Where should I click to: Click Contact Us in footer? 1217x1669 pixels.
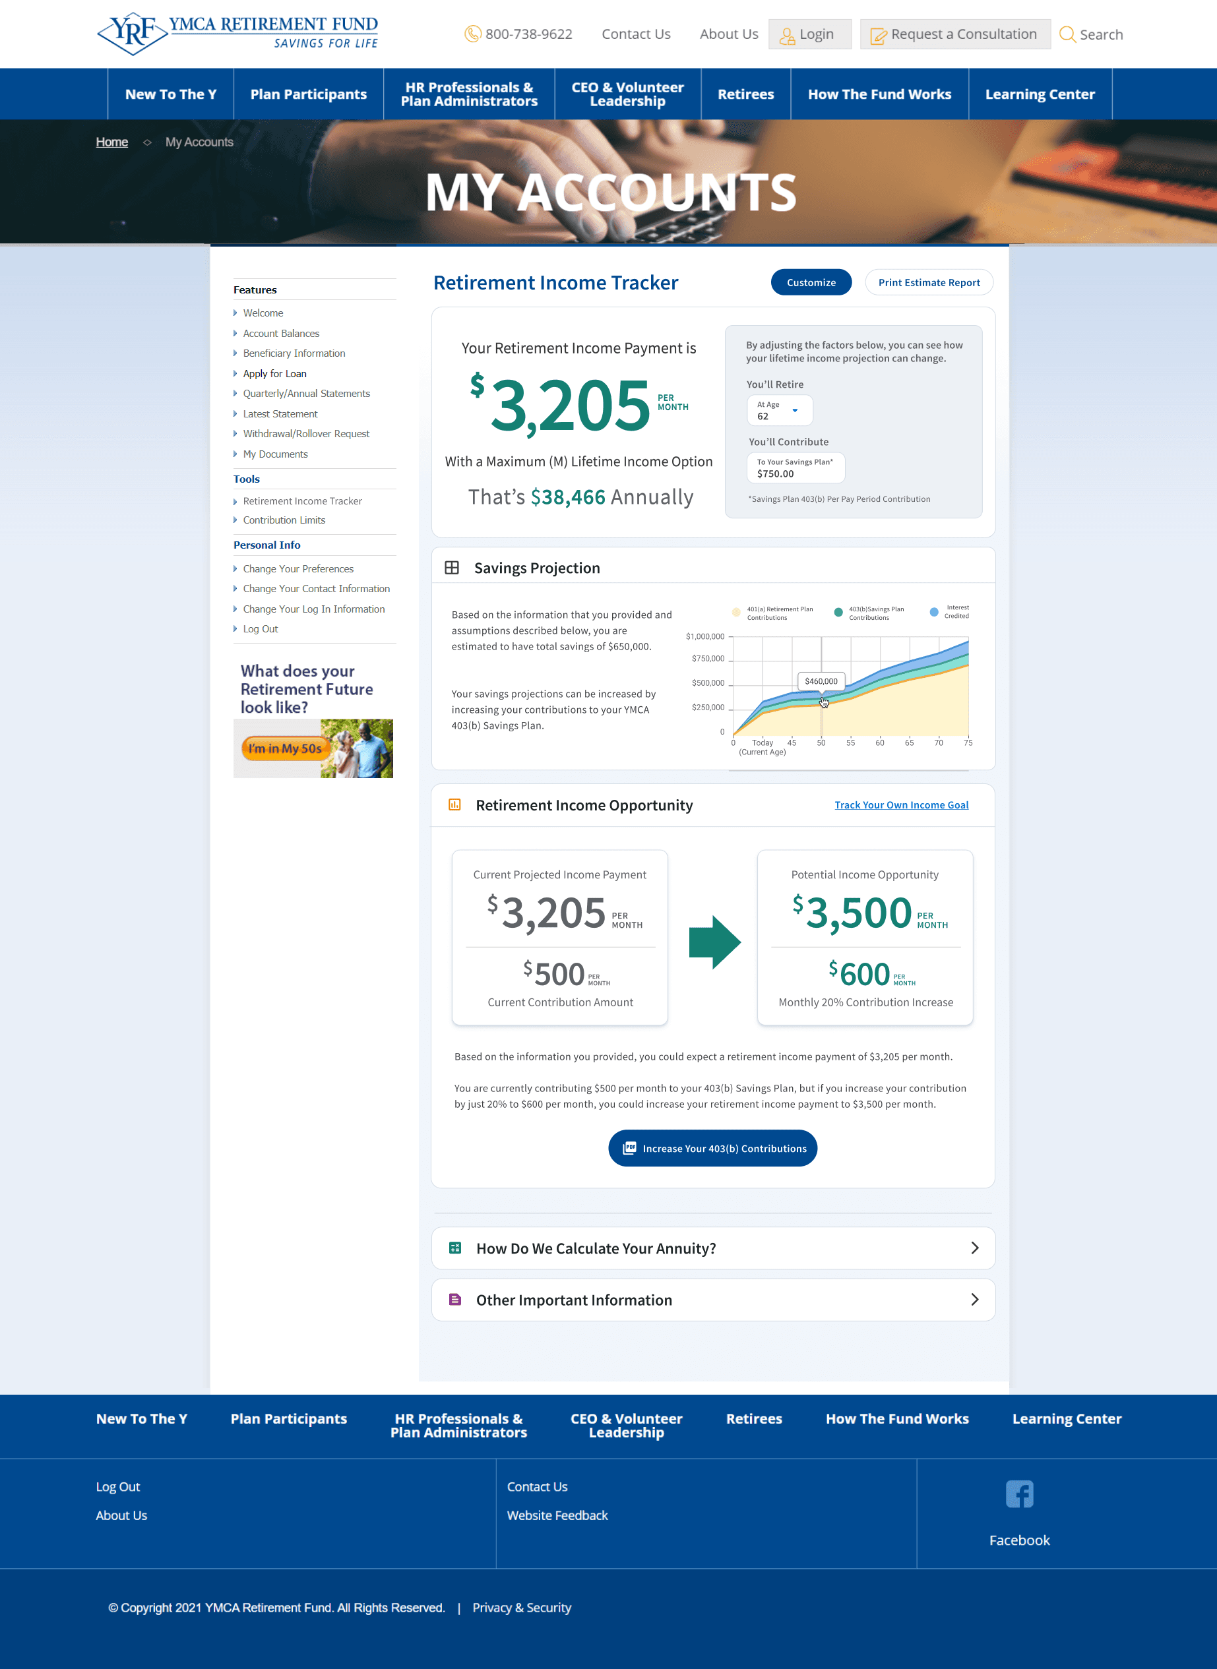click(537, 1486)
